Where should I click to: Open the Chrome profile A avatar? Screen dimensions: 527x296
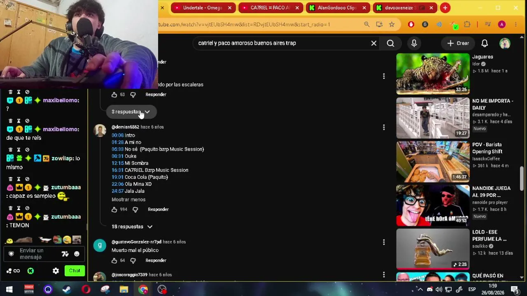501,25
